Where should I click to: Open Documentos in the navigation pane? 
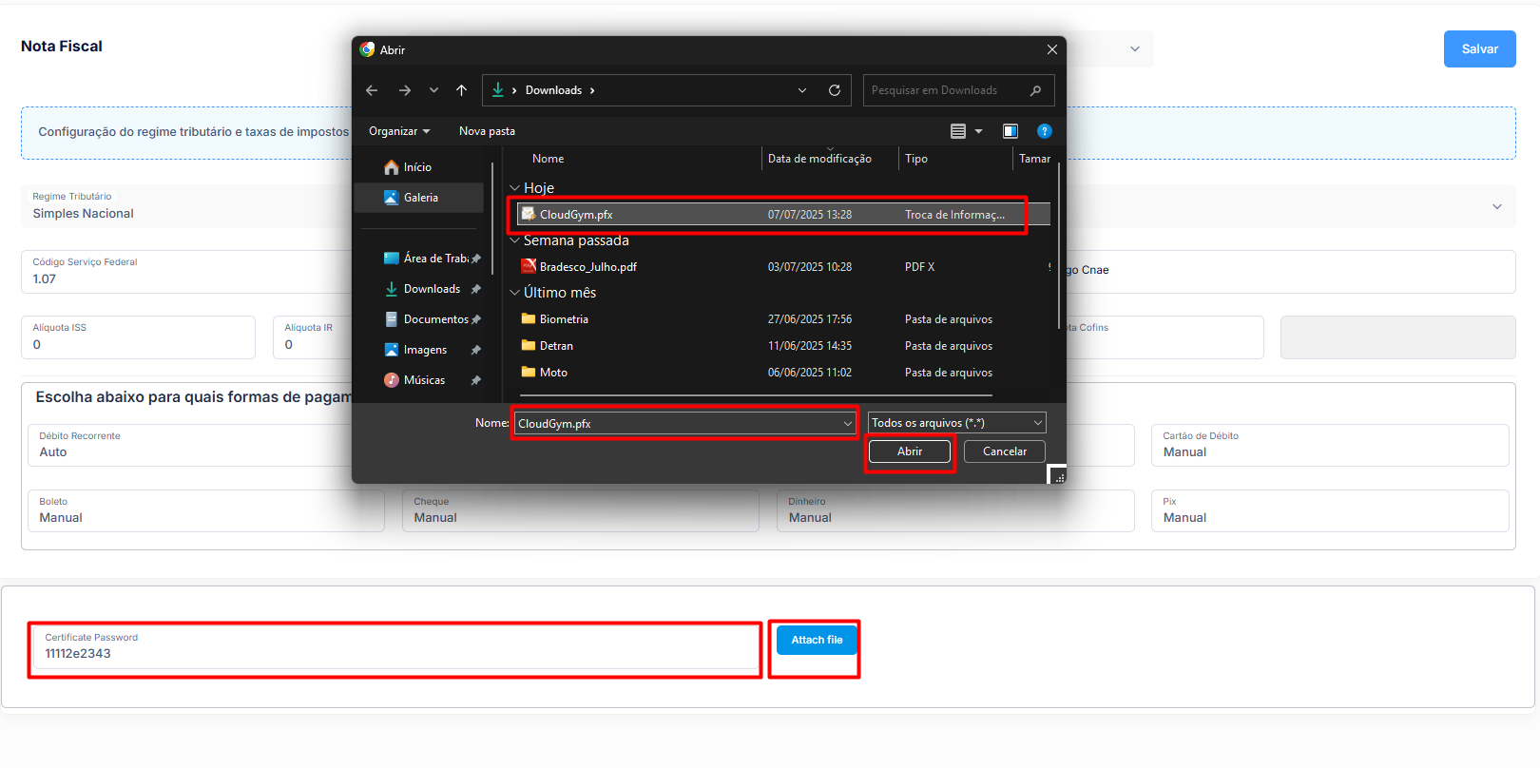[419, 319]
